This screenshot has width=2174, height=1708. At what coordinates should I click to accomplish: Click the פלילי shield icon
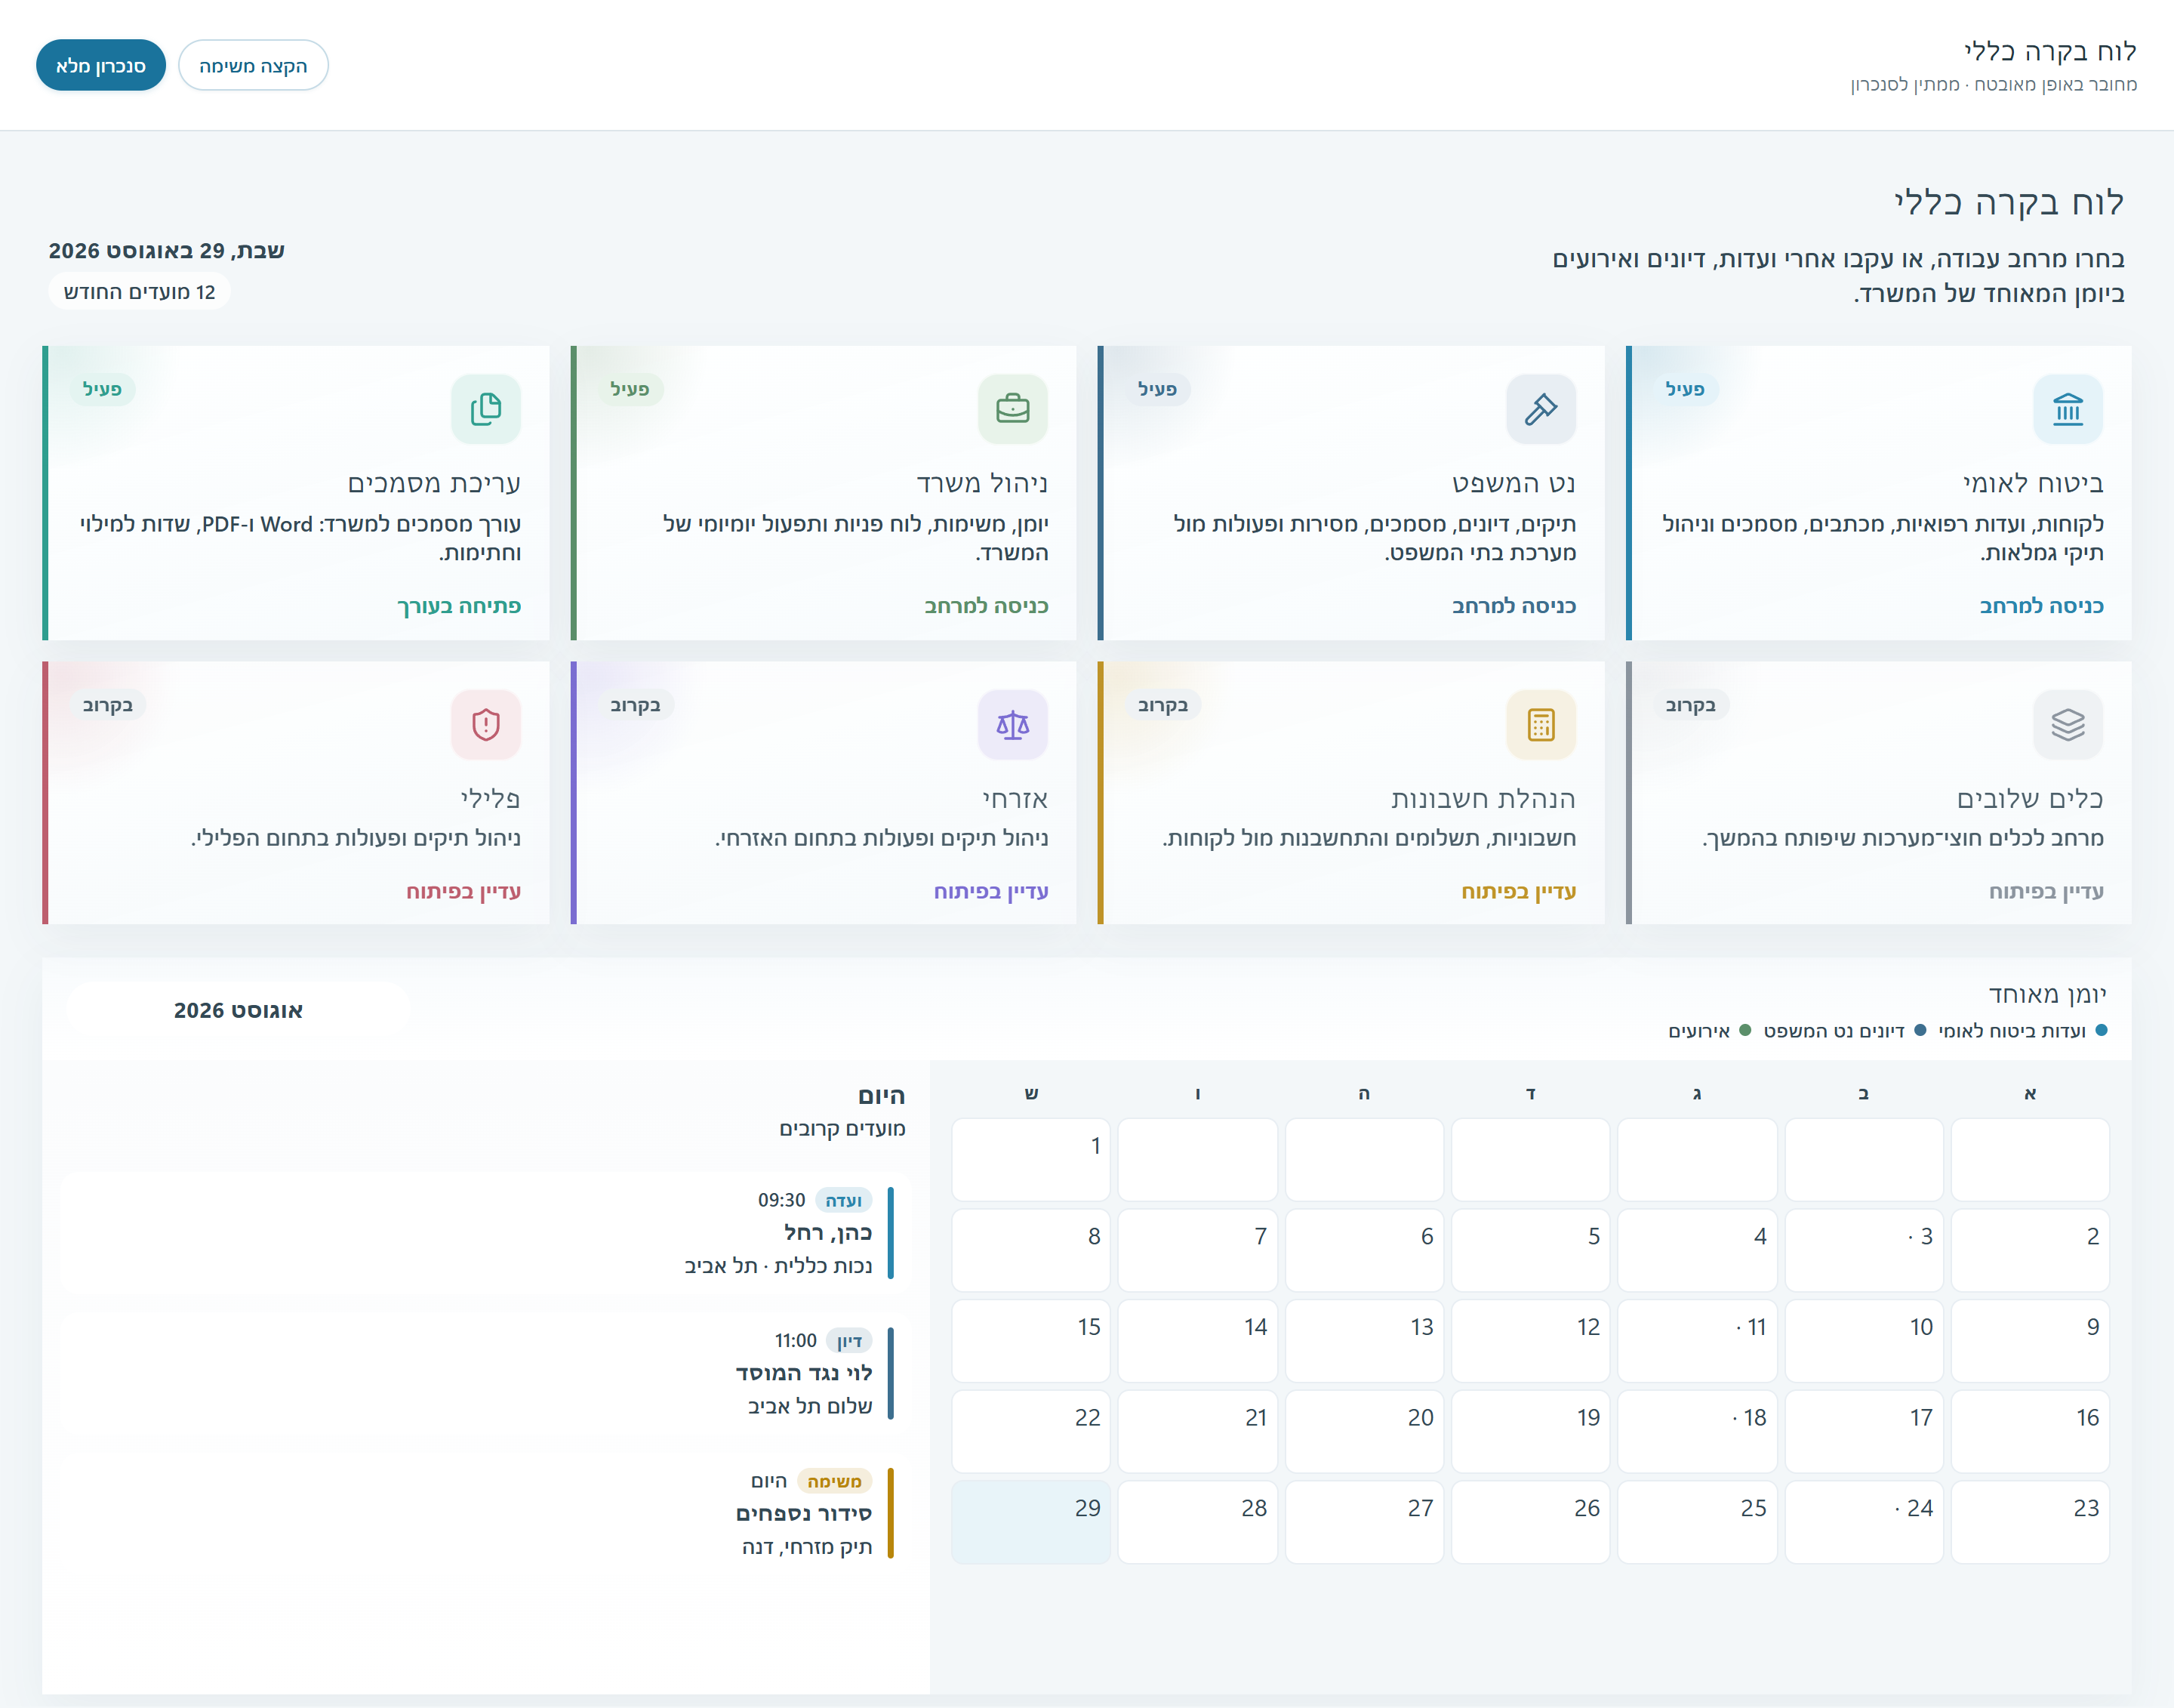click(486, 724)
